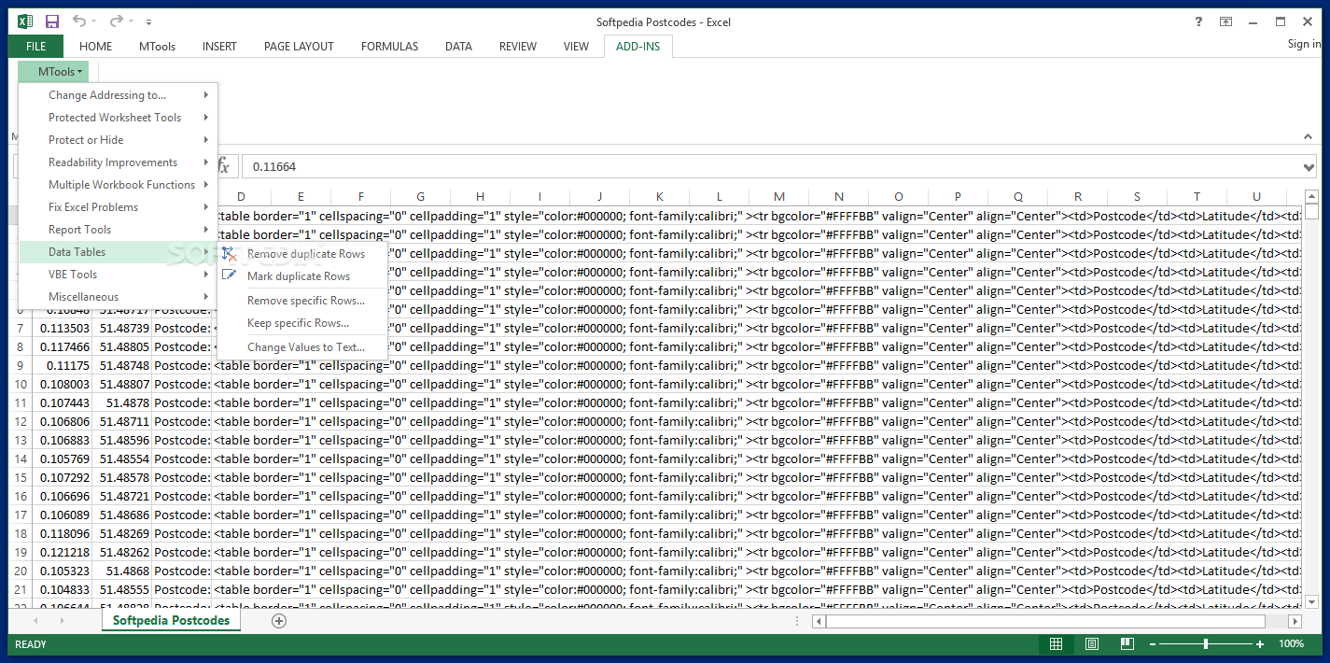Click the insert function fx button
The height and width of the screenshot is (663, 1330).
click(x=224, y=167)
